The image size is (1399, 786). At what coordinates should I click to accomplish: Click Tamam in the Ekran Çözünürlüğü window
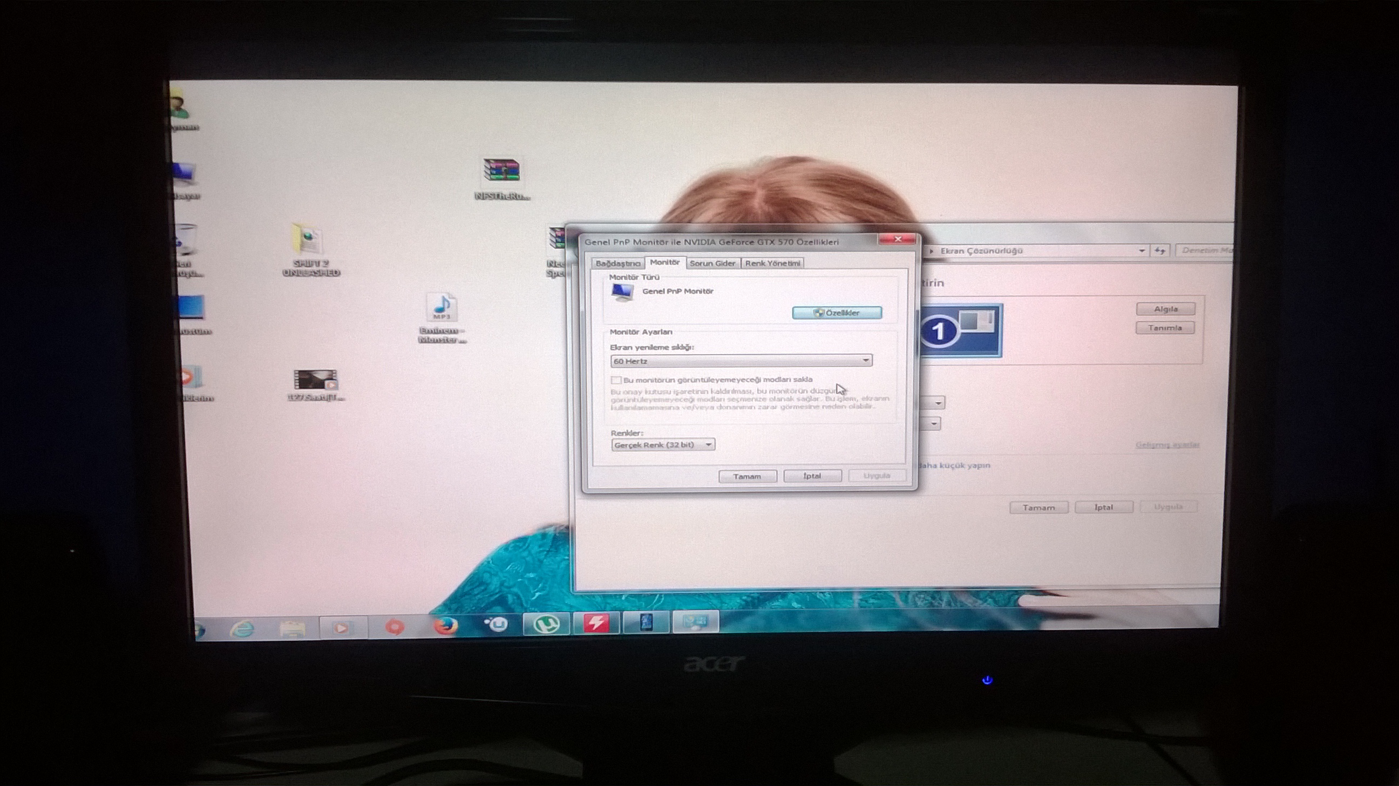(x=1039, y=507)
